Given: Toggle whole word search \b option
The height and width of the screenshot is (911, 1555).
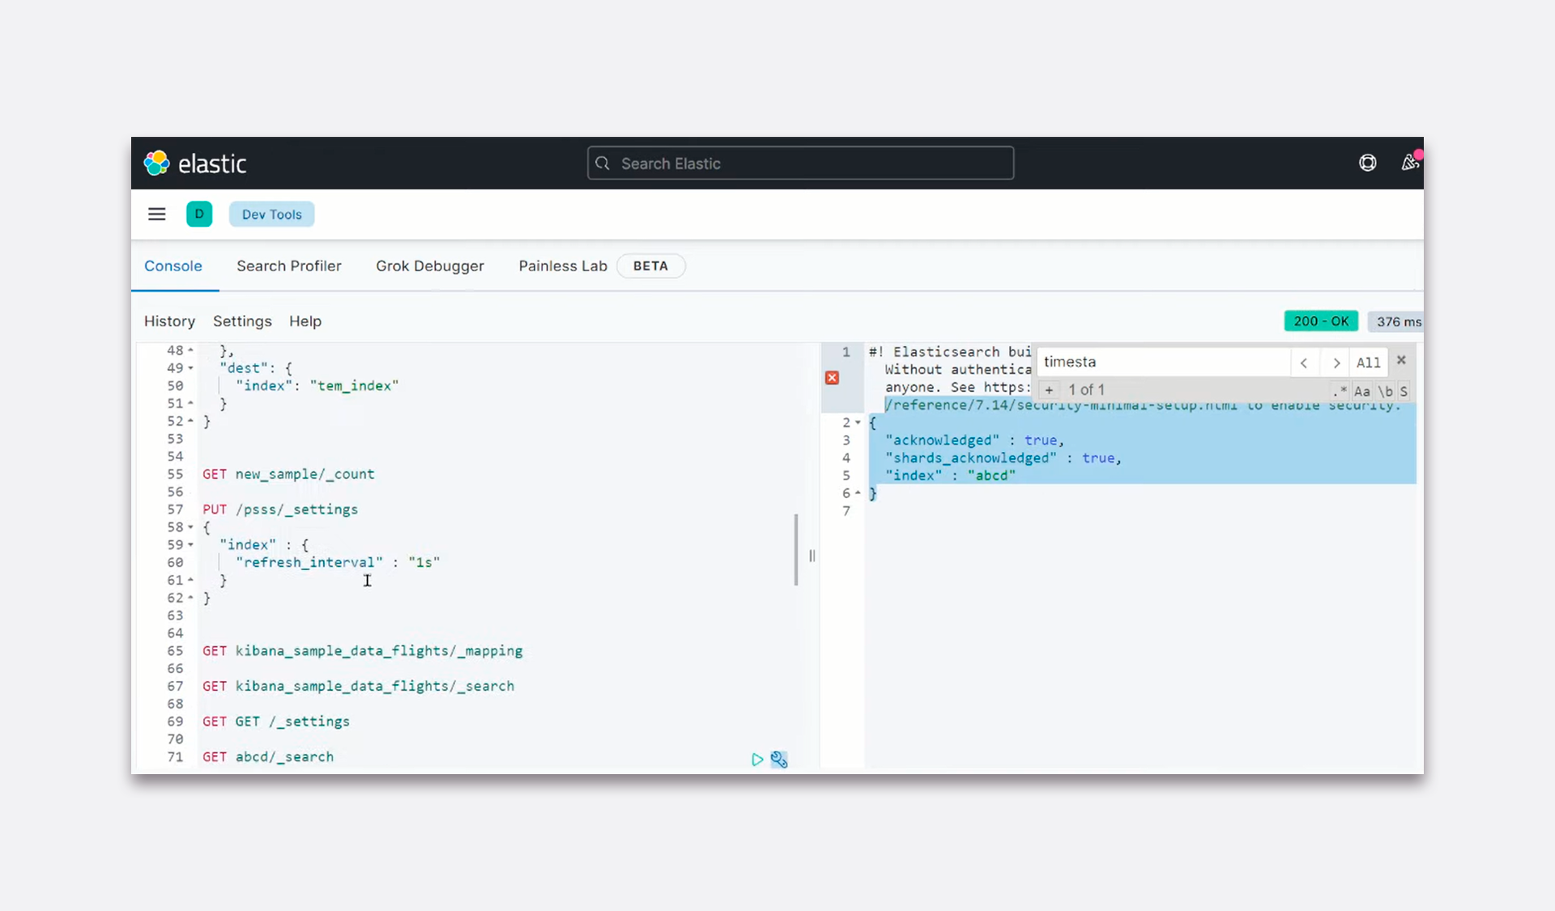Looking at the screenshot, I should pos(1386,391).
